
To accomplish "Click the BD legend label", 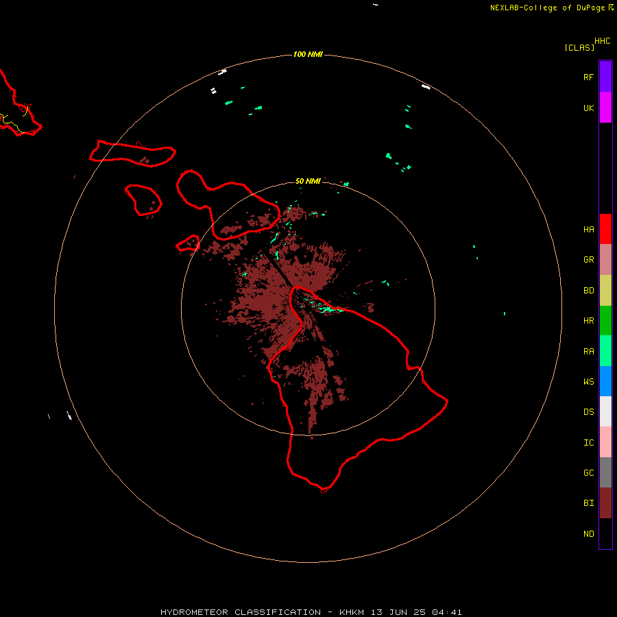I will [x=589, y=291].
